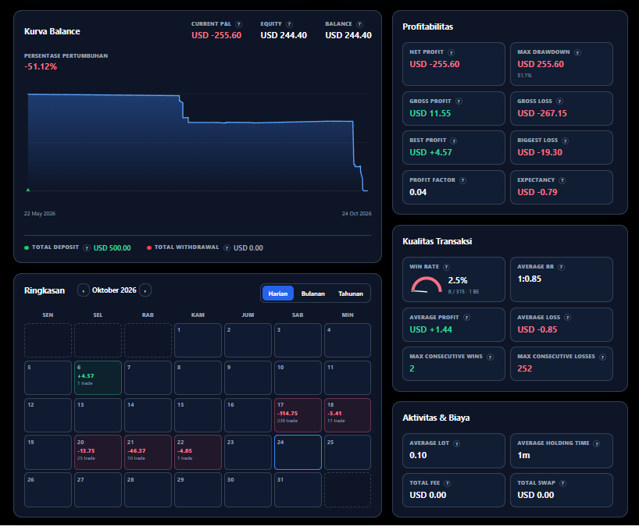Click the 22 May 2026 chart start date
639x530 pixels.
(x=40, y=214)
